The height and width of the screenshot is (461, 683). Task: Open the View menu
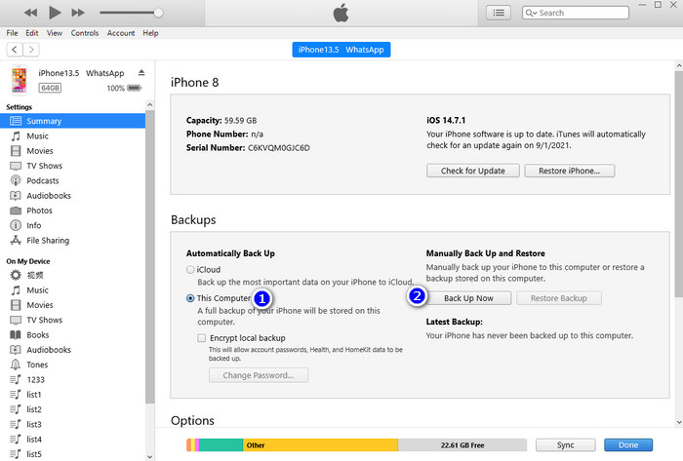click(x=55, y=33)
